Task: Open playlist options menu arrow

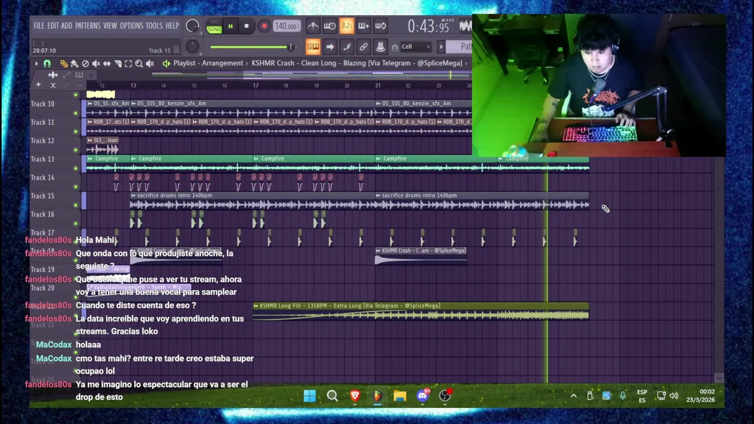Action: (36, 64)
